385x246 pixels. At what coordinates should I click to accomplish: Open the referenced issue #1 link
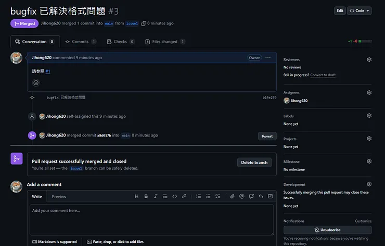click(x=48, y=71)
